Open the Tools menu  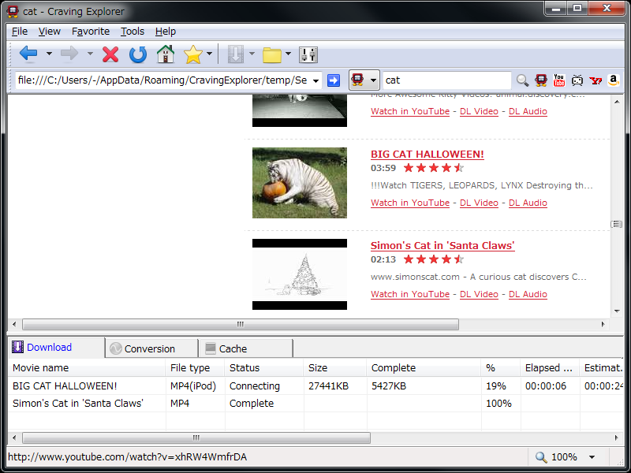point(133,32)
